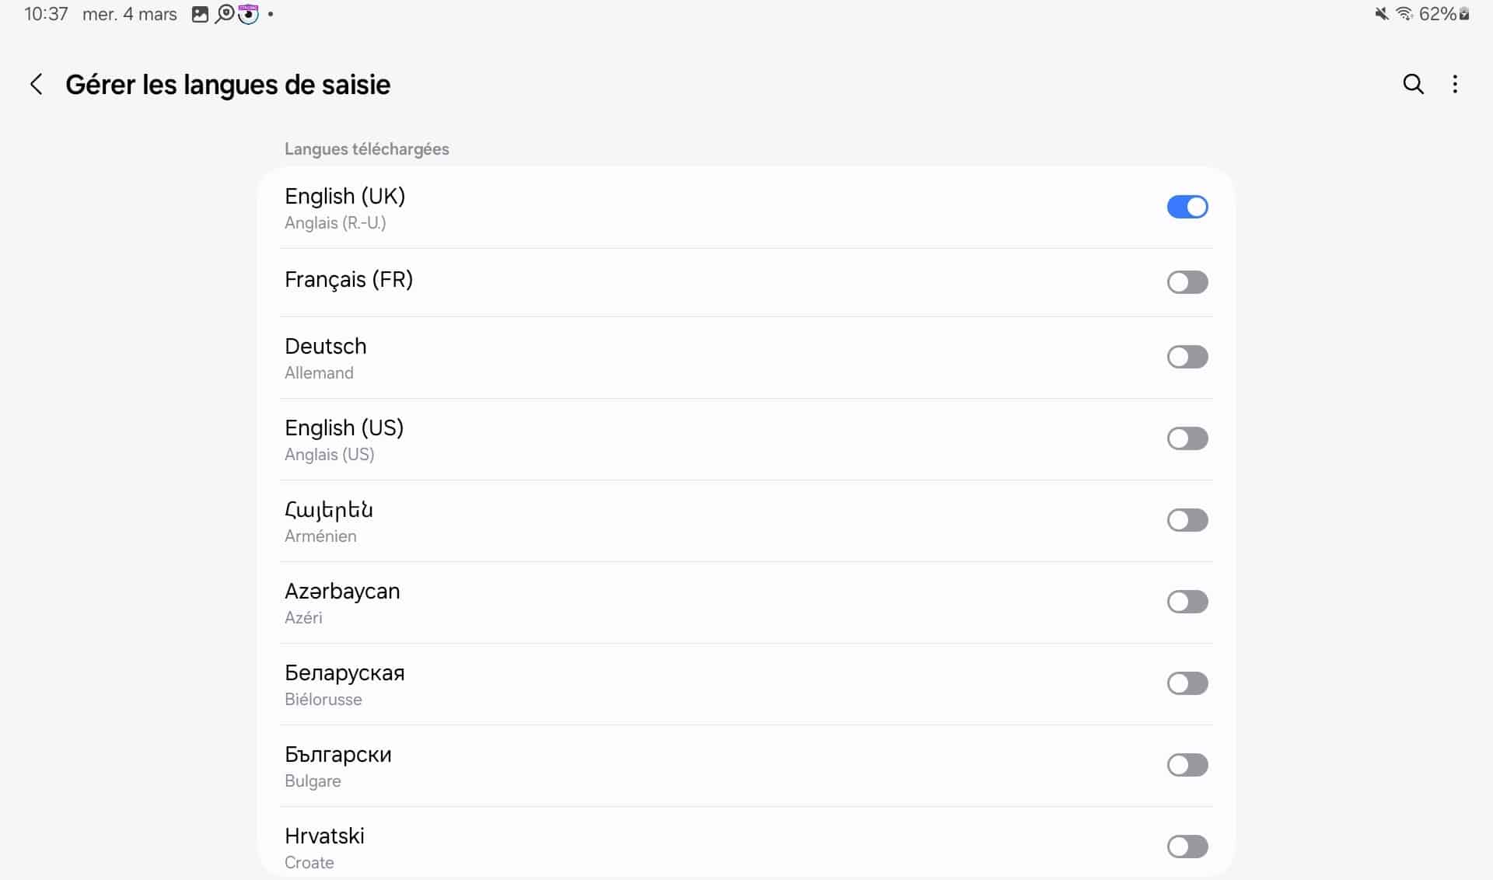Tap the gallery notification icon in status bar

click(x=200, y=14)
